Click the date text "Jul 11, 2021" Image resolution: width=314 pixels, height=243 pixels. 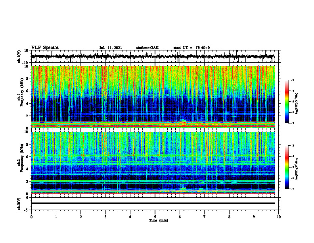click(111, 48)
